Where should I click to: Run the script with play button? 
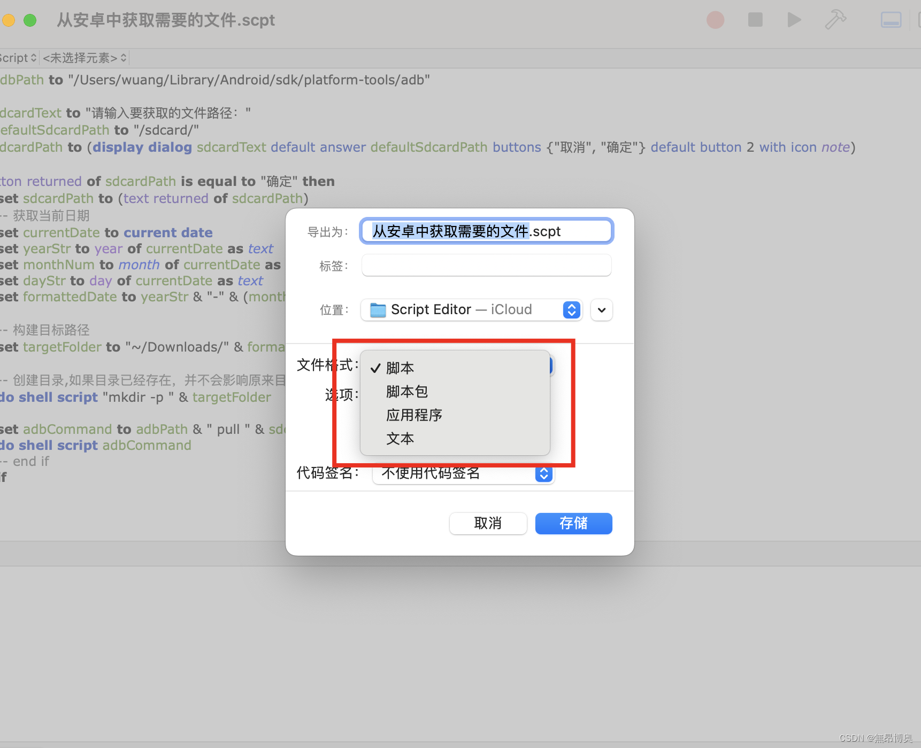coord(794,20)
